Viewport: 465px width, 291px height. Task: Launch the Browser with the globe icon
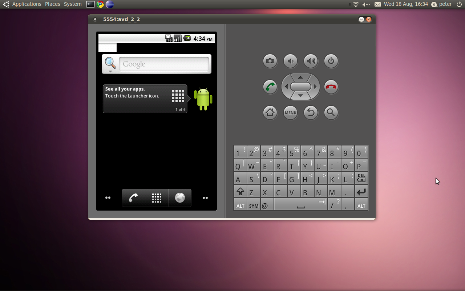179,198
